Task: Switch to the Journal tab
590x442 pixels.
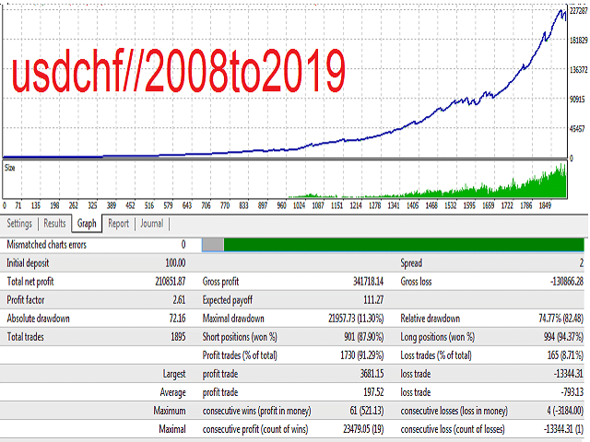Action: [151, 223]
